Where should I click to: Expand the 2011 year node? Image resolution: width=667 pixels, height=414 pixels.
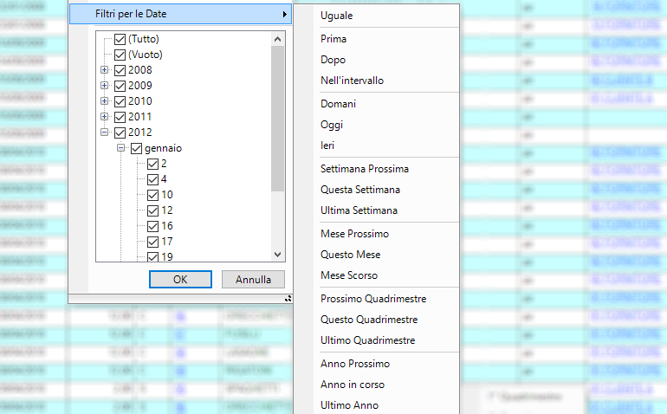point(105,117)
